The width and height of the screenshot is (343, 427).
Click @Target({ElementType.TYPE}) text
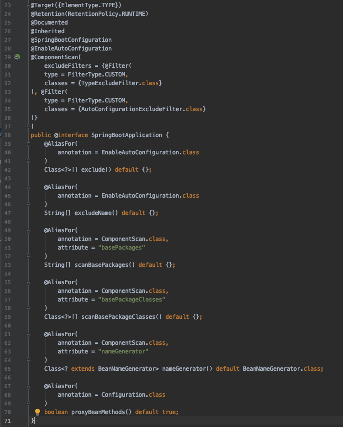76,5
